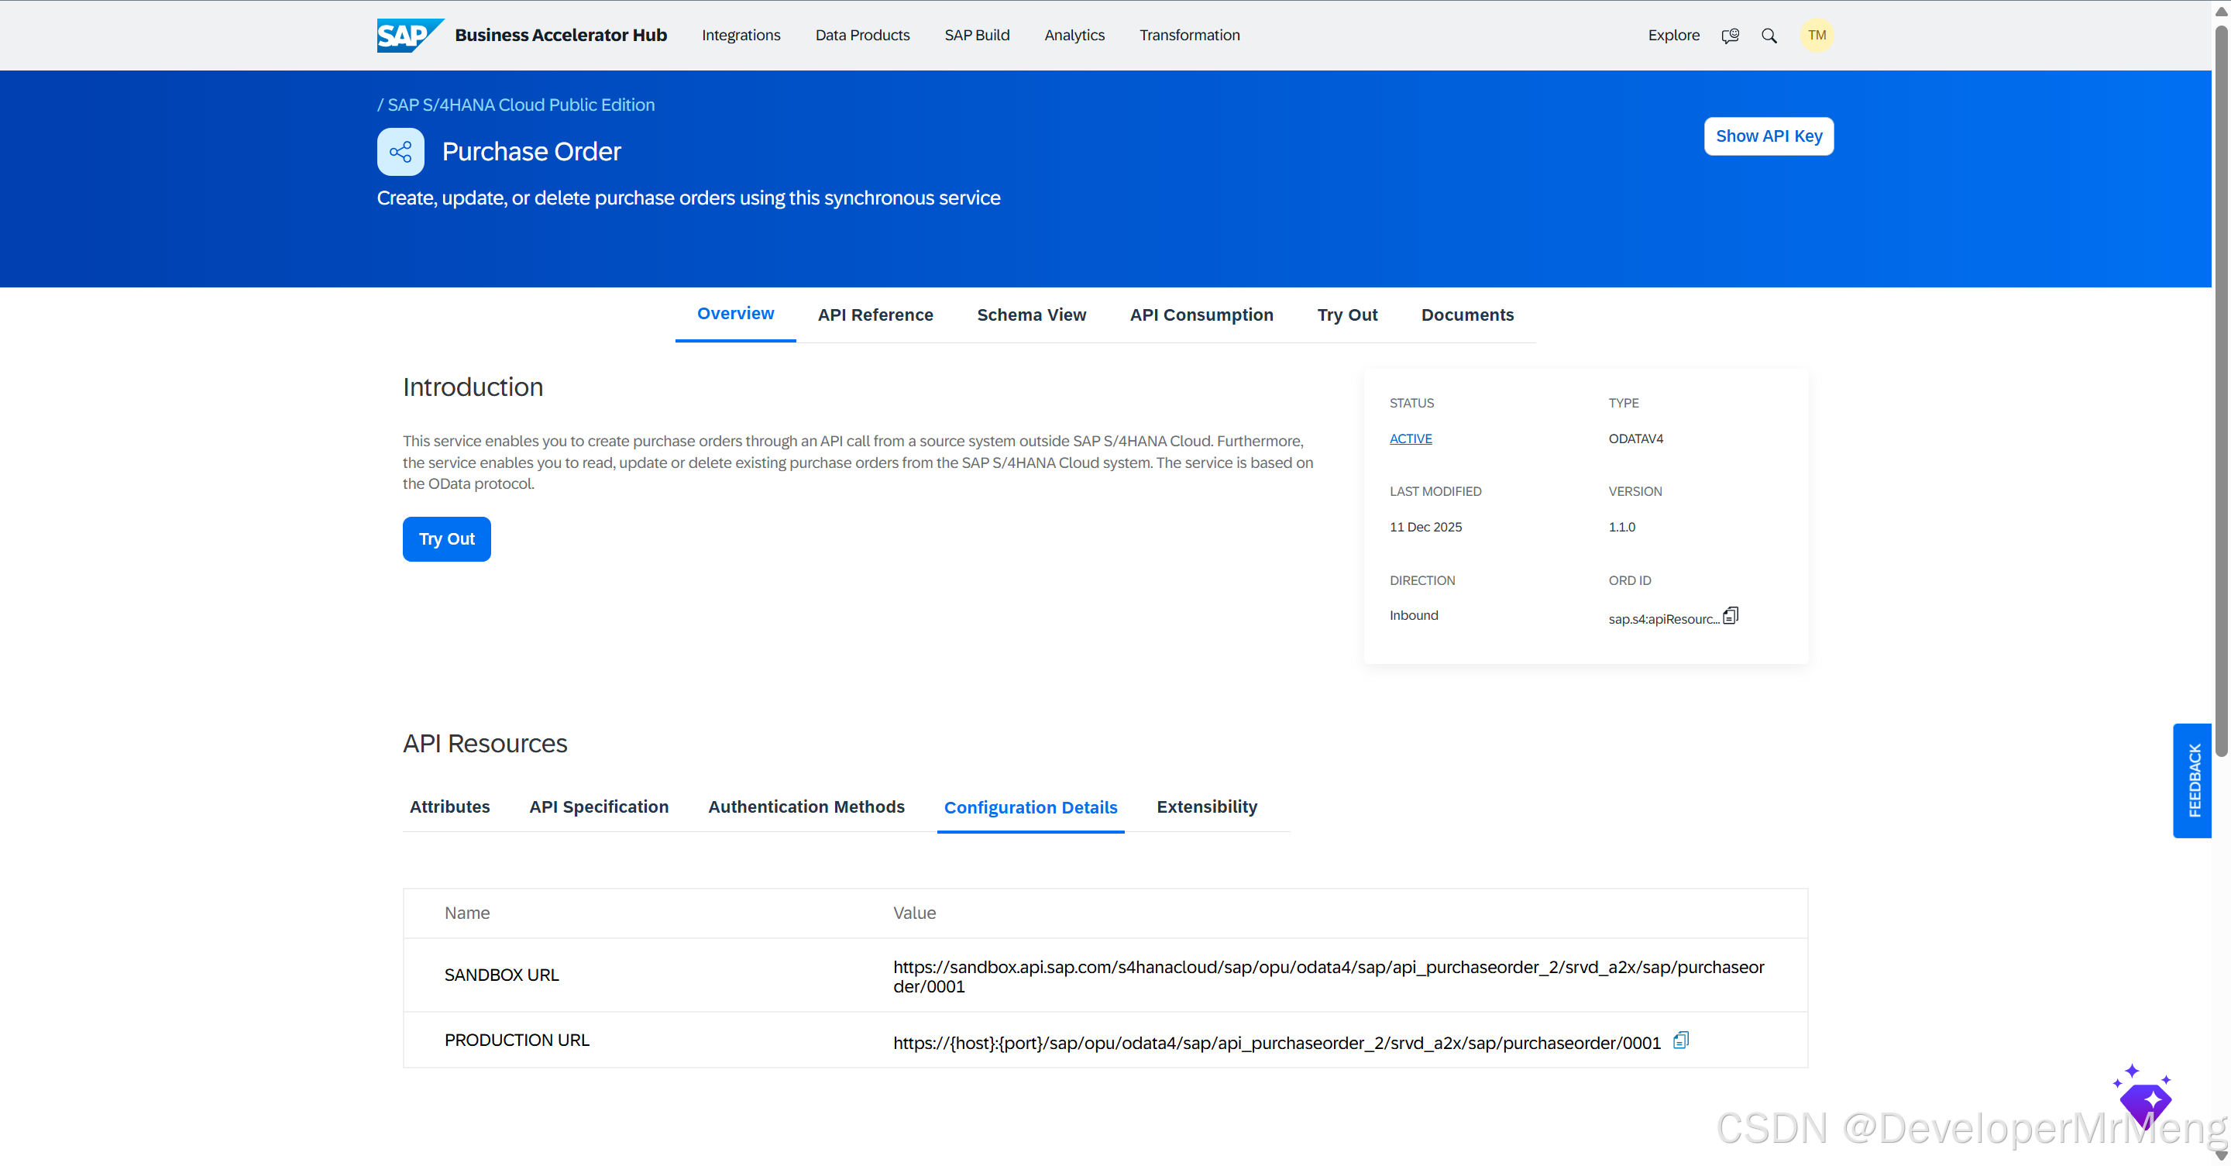The image size is (2231, 1166).
Task: Open the ACTIVE status link
Action: click(x=1410, y=439)
